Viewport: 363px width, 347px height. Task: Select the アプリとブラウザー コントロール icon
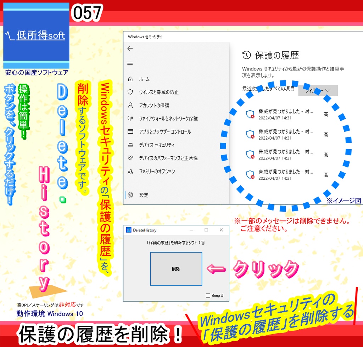pos(130,131)
